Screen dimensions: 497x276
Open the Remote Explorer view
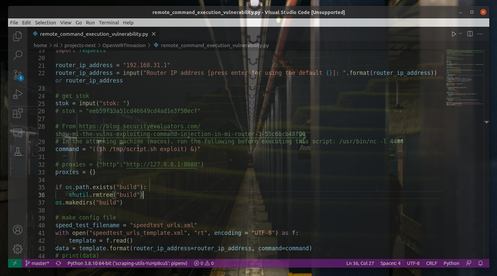click(x=18, y=133)
